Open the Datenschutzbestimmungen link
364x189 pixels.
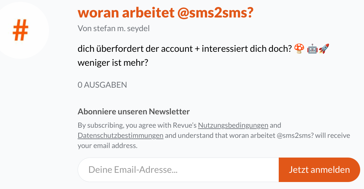tap(121, 136)
